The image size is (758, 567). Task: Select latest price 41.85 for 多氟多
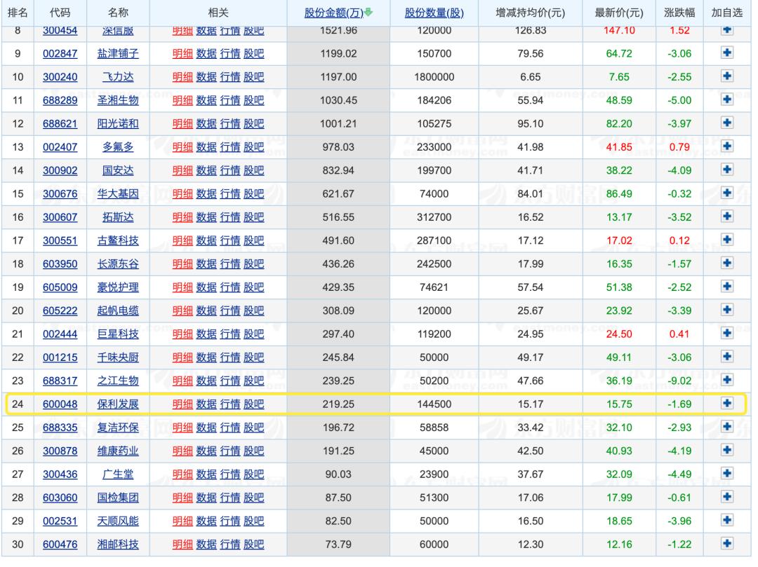click(619, 147)
